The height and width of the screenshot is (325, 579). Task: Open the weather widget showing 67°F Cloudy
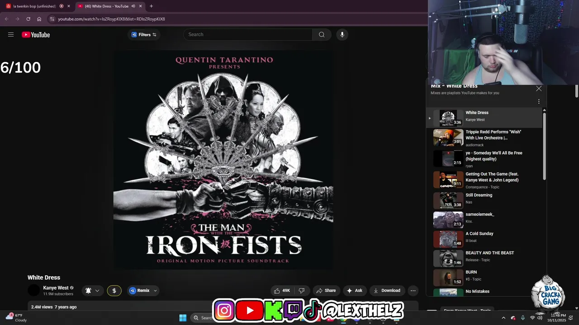pos(17,317)
